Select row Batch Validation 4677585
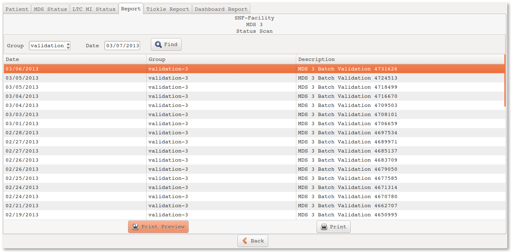511x252 pixels. coord(254,178)
